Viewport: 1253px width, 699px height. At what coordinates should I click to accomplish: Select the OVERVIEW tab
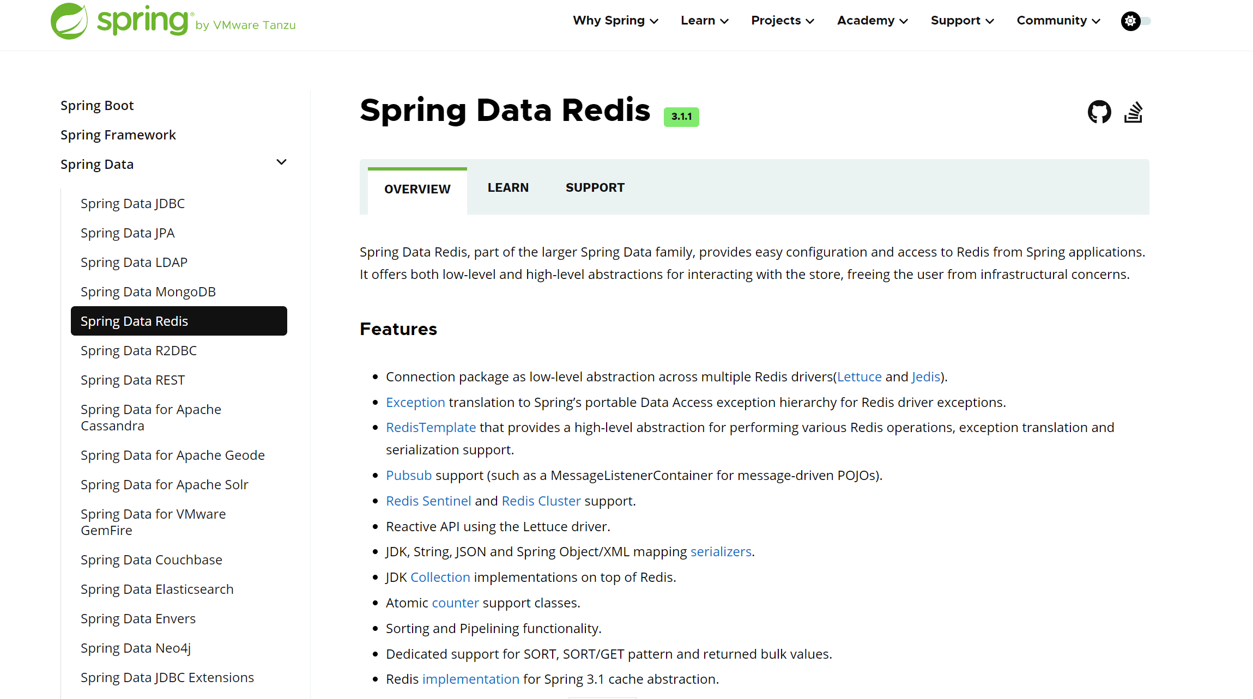417,189
